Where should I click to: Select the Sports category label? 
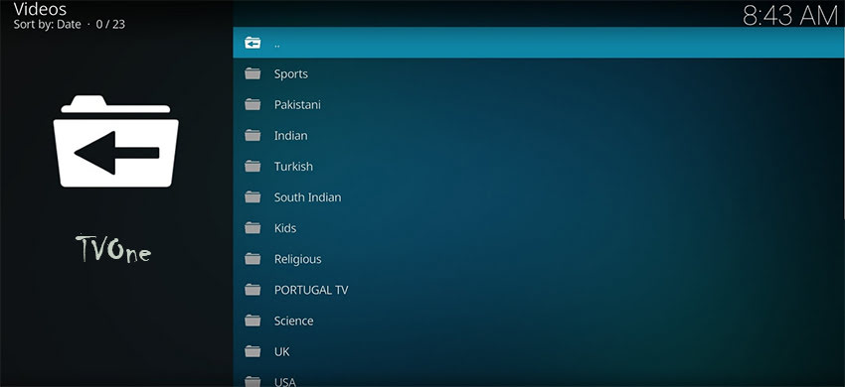(x=291, y=74)
